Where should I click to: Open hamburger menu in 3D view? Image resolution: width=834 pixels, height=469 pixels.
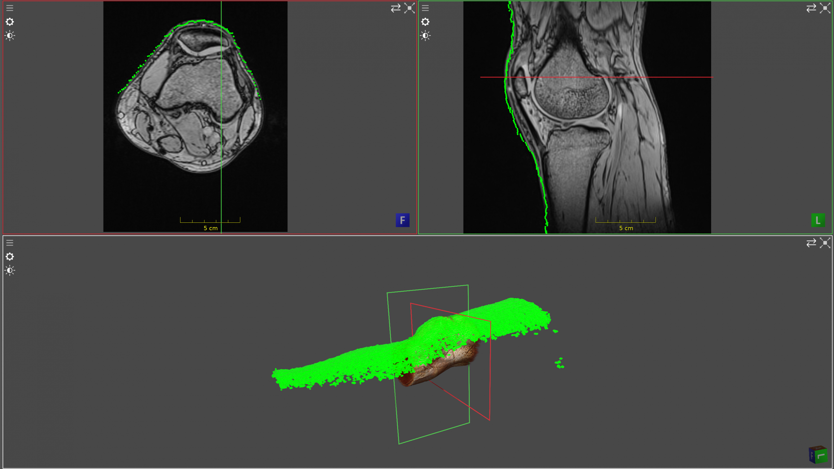[10, 243]
